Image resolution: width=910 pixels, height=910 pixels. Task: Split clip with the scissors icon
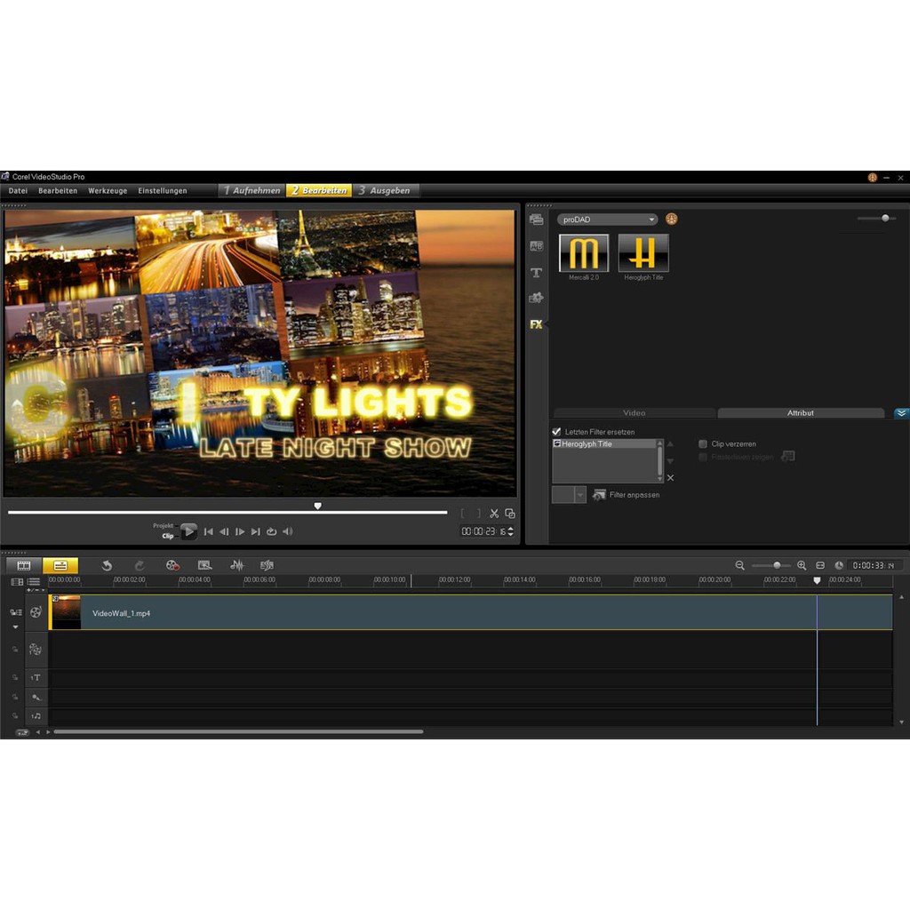(494, 514)
